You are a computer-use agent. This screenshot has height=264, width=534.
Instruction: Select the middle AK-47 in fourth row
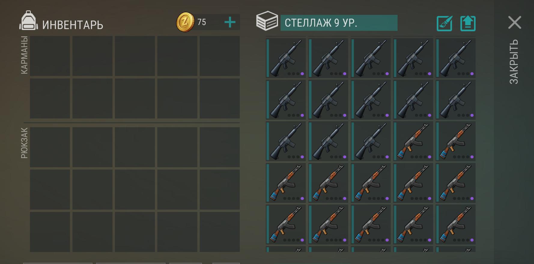(x=371, y=183)
